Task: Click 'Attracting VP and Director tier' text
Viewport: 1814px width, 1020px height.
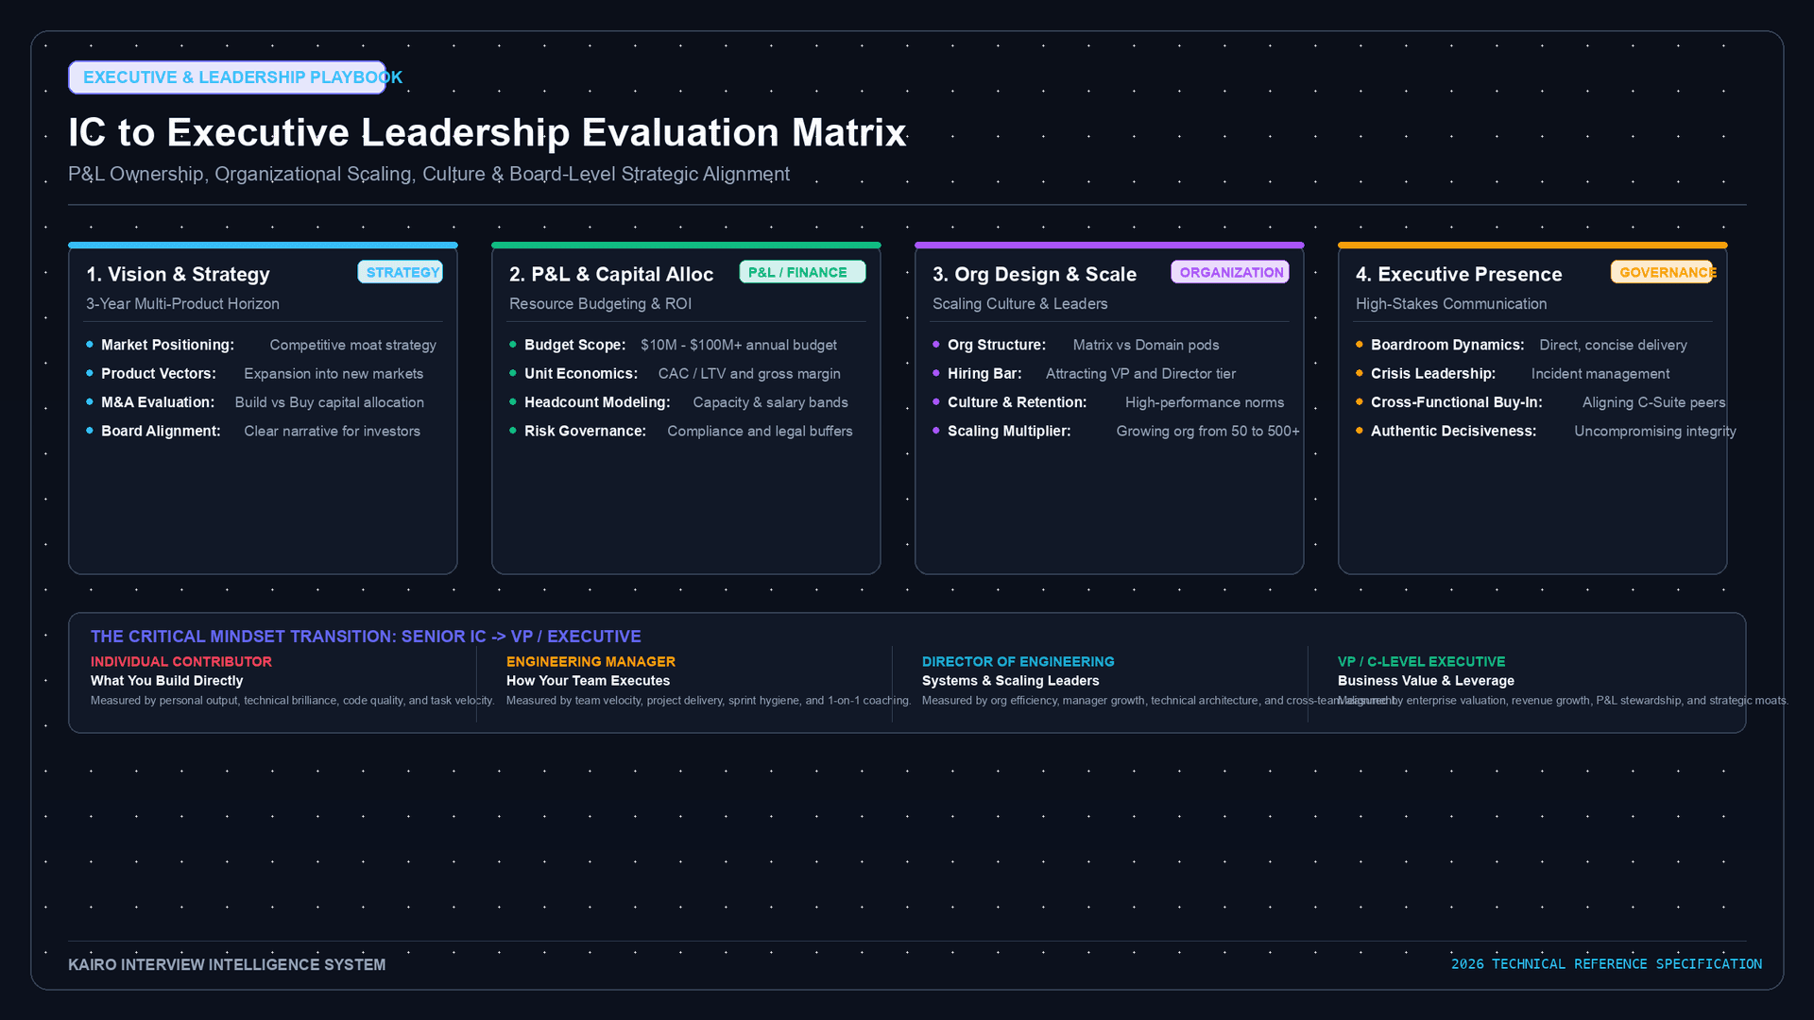Action: click(1140, 374)
